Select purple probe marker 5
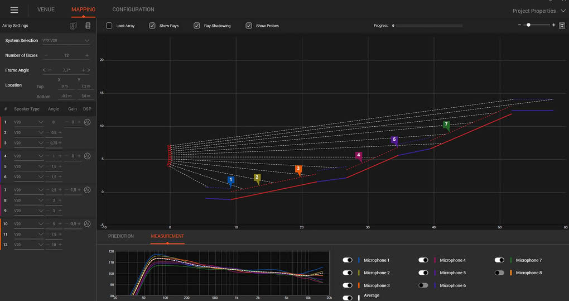Viewport: 569px width, 301px height. click(x=394, y=141)
